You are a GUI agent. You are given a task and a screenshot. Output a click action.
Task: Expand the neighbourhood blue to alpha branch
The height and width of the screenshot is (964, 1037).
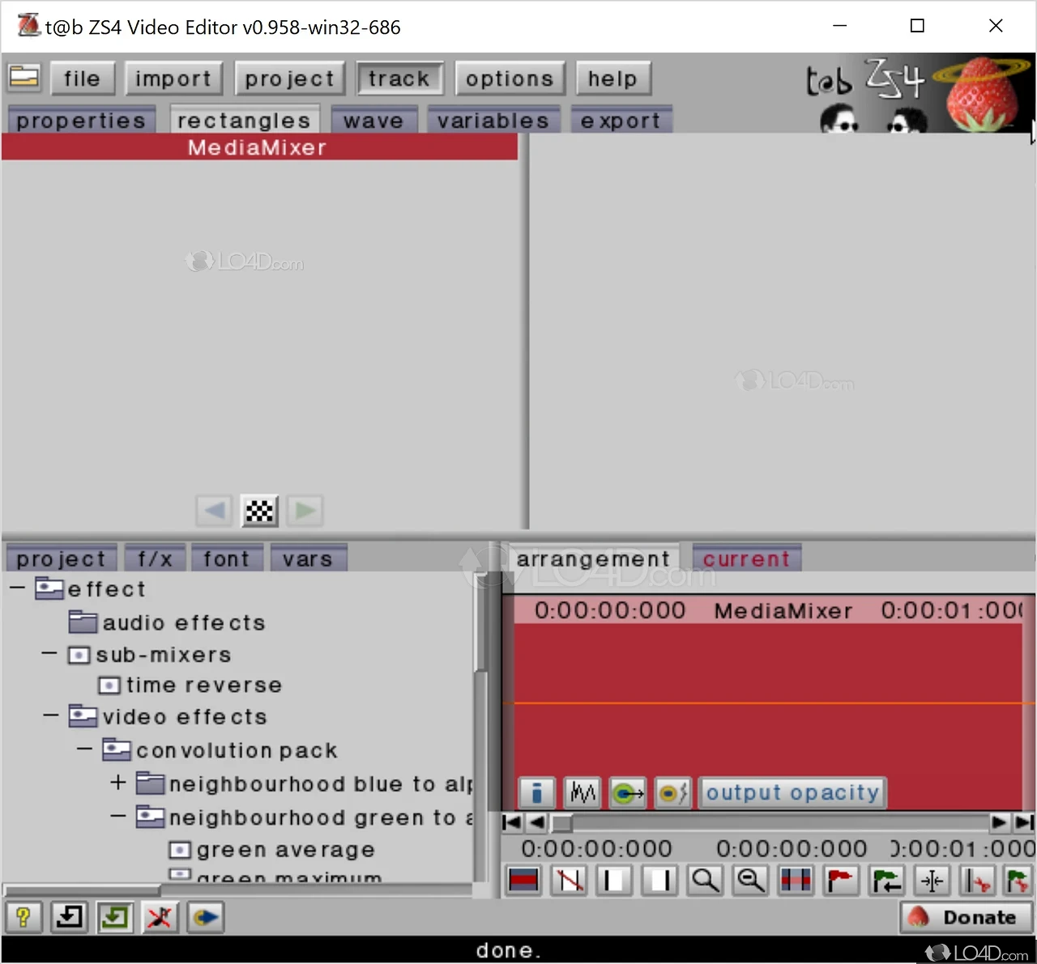[x=118, y=783]
